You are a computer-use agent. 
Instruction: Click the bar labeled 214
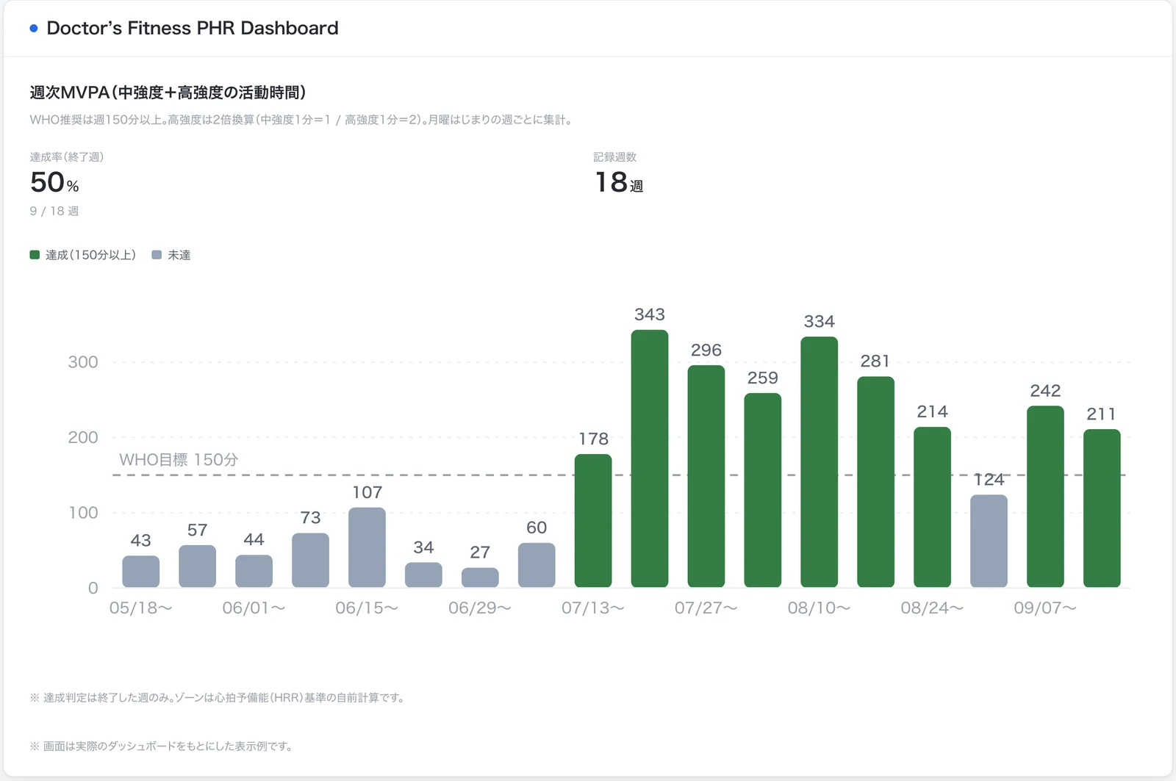[x=933, y=507]
